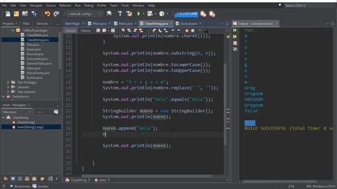Screen dimensions: 337x189
Task: Close the ClaseString.java editor tab
Action: click(x=171, y=24)
